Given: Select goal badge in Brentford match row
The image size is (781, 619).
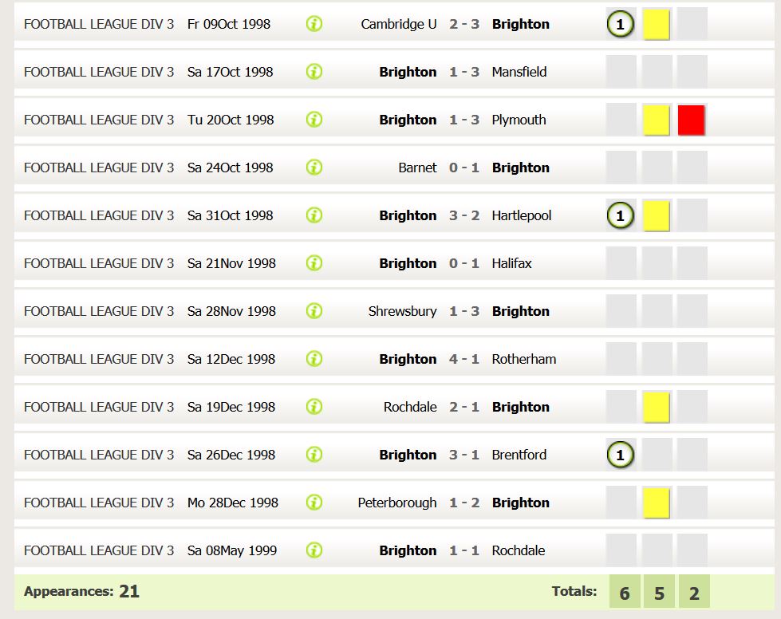Looking at the screenshot, I should coord(620,455).
